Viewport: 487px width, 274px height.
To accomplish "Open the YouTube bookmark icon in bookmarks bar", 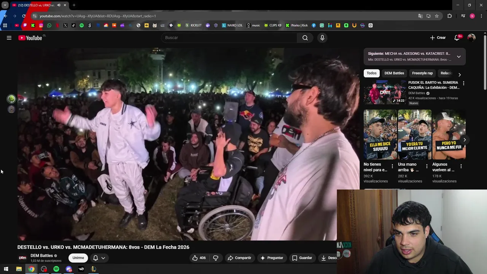I will pos(17,25).
